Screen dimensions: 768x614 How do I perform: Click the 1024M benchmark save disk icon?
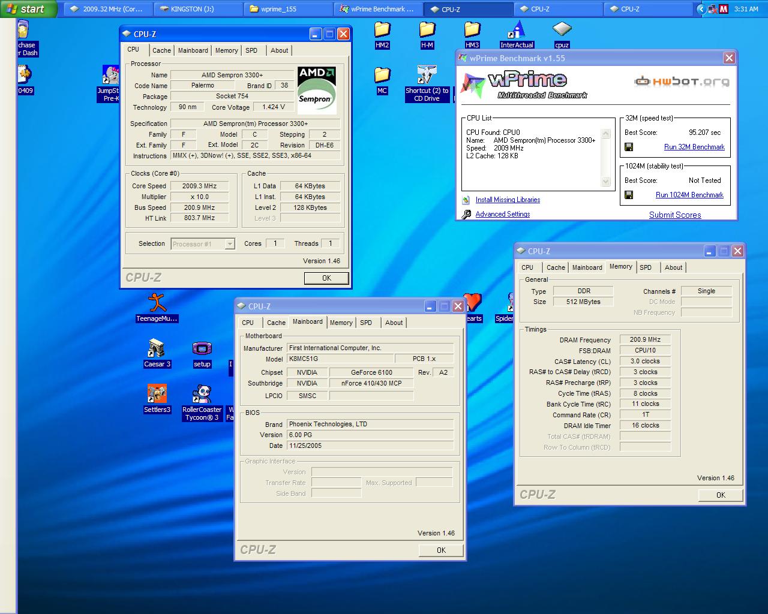point(629,195)
